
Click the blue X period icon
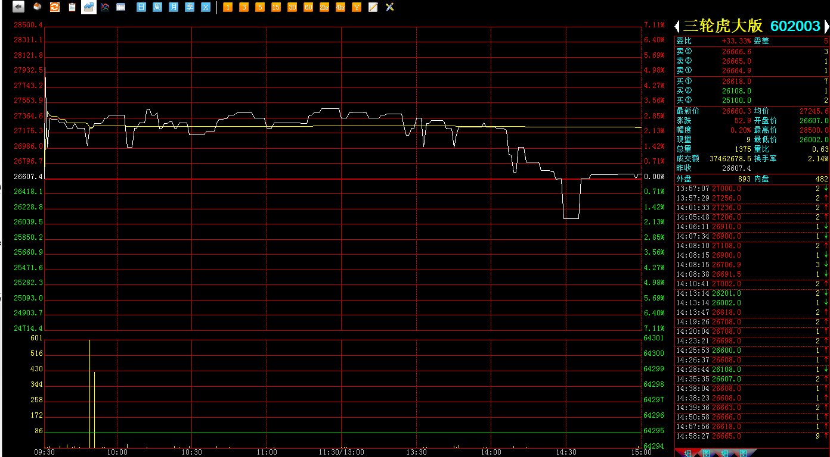206,7
